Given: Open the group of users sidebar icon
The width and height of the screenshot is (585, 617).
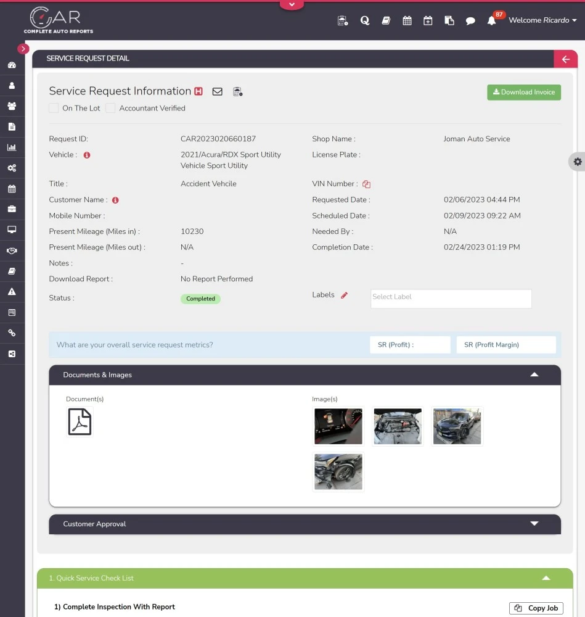Looking at the screenshot, I should click(12, 106).
